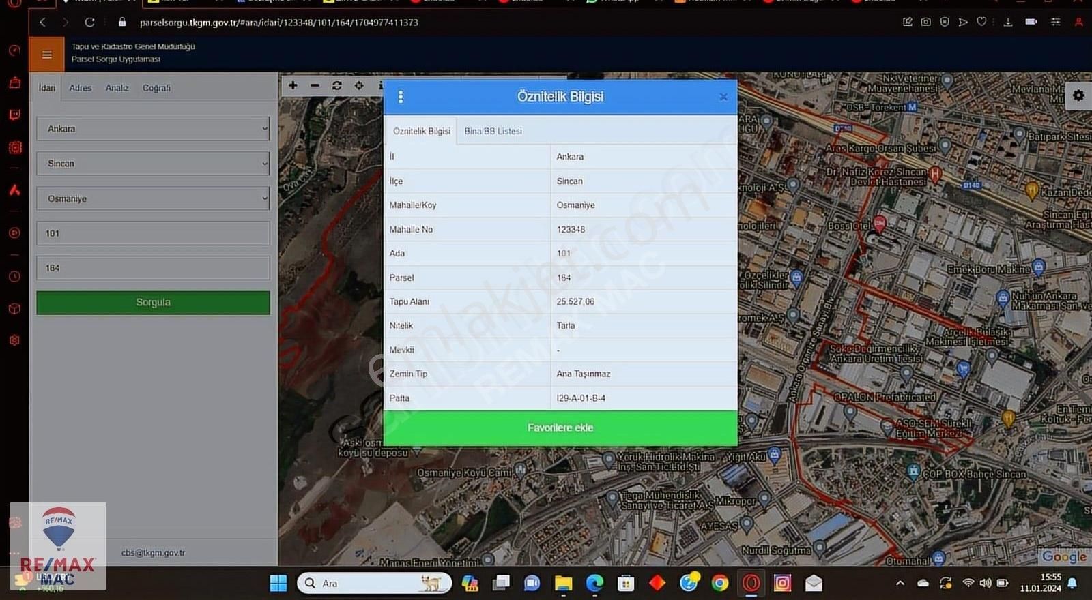Open the Opera sidebar history clock icon
1092x600 pixels.
[x=14, y=276]
